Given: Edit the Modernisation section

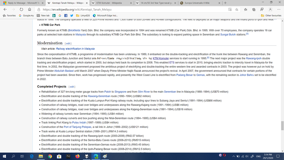Looking at the screenshot, I should coord(68,44).
